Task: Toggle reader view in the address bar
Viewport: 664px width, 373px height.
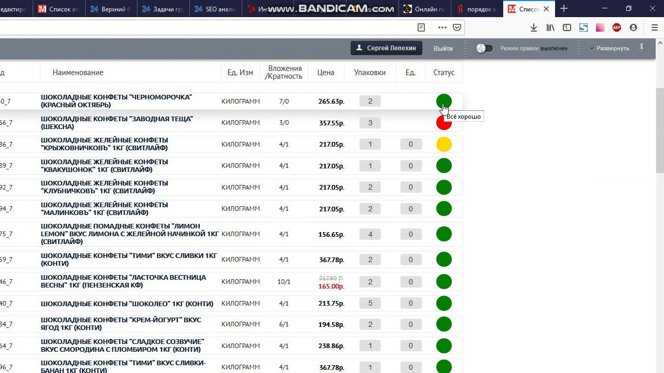Action: (x=421, y=27)
